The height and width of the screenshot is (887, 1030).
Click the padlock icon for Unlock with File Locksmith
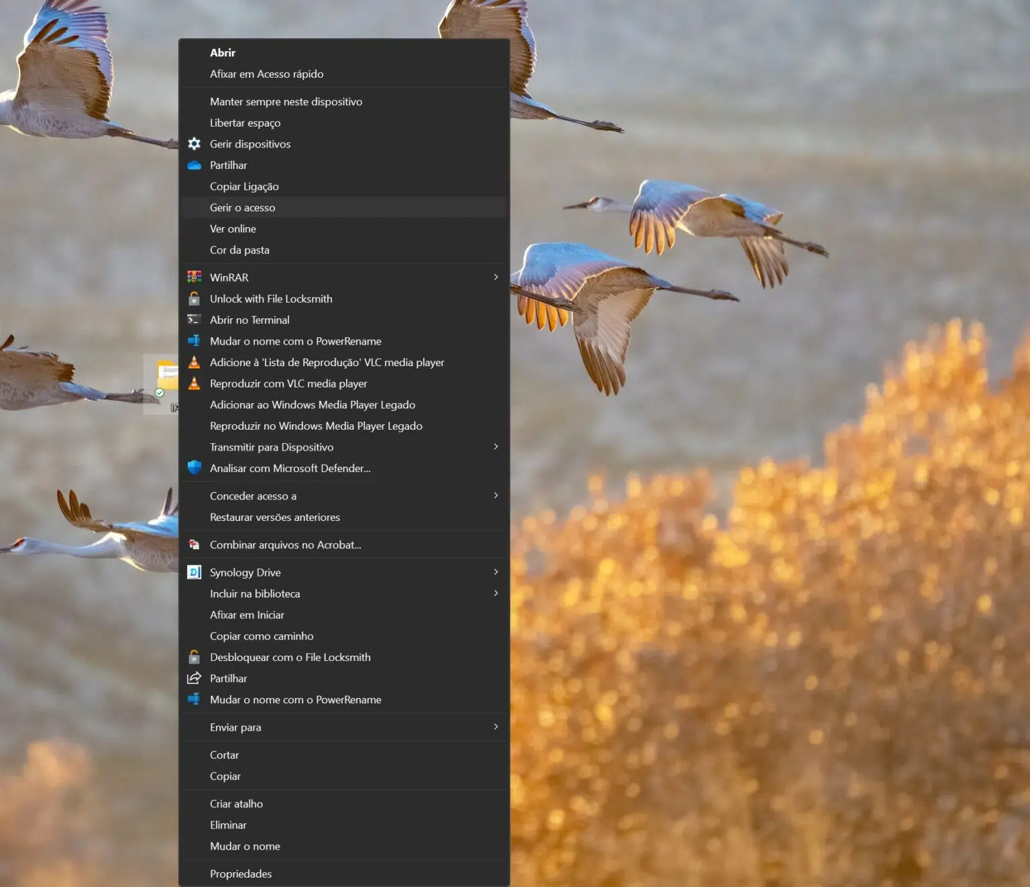click(x=194, y=298)
